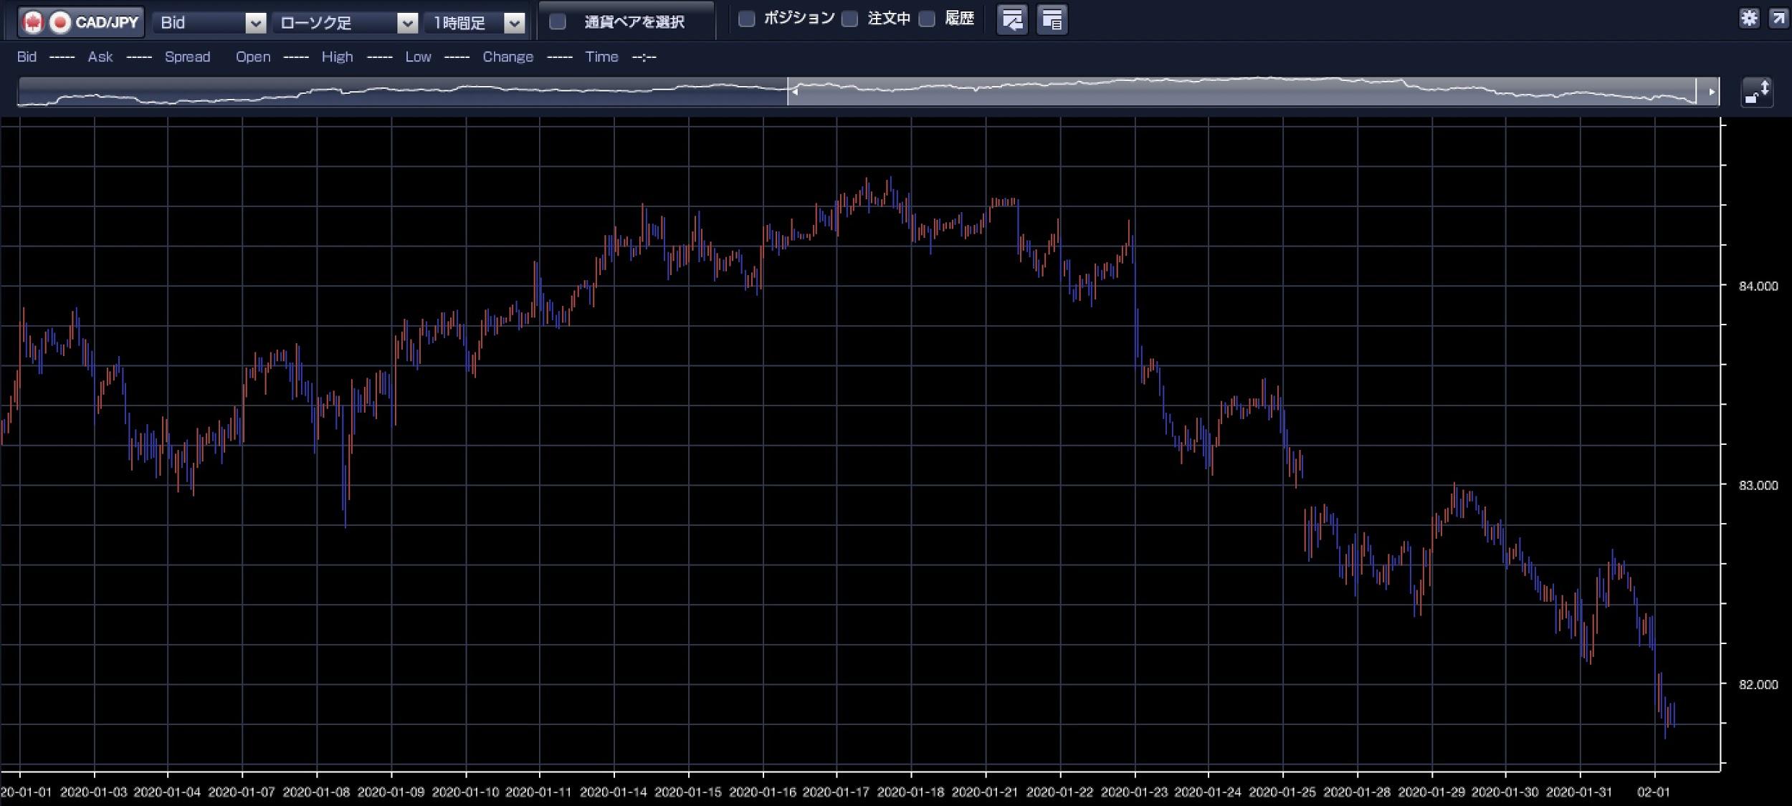Click the window-with-return-arrow toolbar icon

tap(1012, 19)
